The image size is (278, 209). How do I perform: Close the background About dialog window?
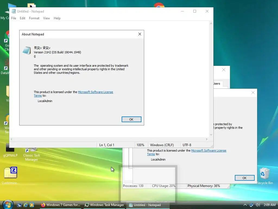pos(253,93)
